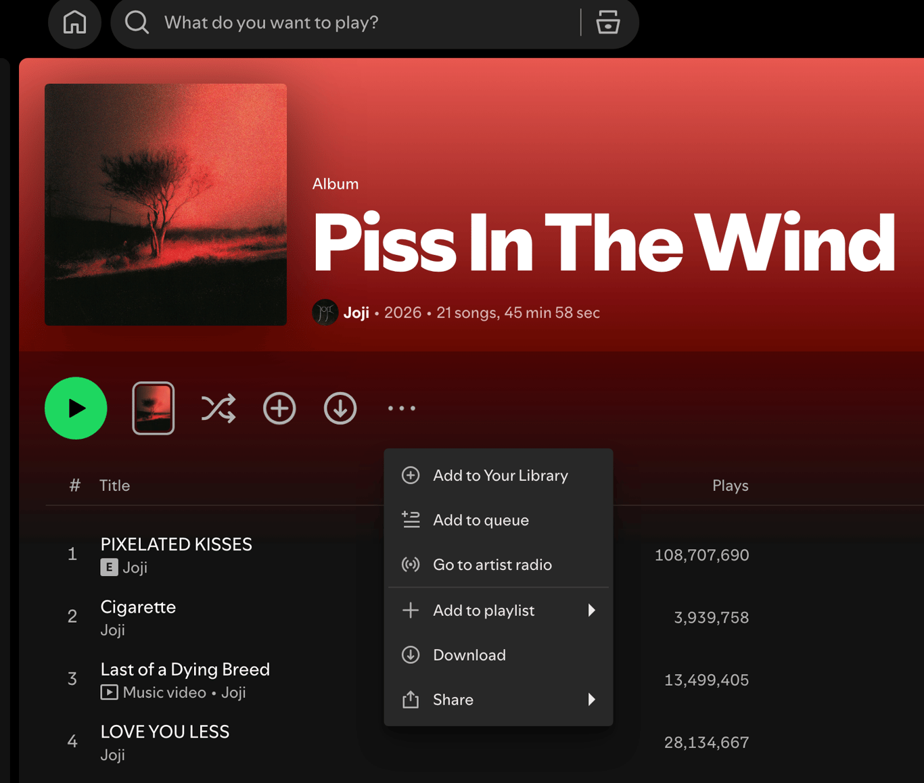924x783 pixels.
Task: Click the Piss In The Wind album title
Action: point(604,243)
